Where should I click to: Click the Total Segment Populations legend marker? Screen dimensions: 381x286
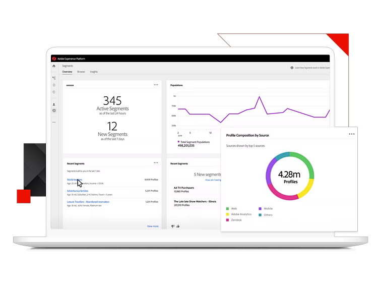[178, 142]
